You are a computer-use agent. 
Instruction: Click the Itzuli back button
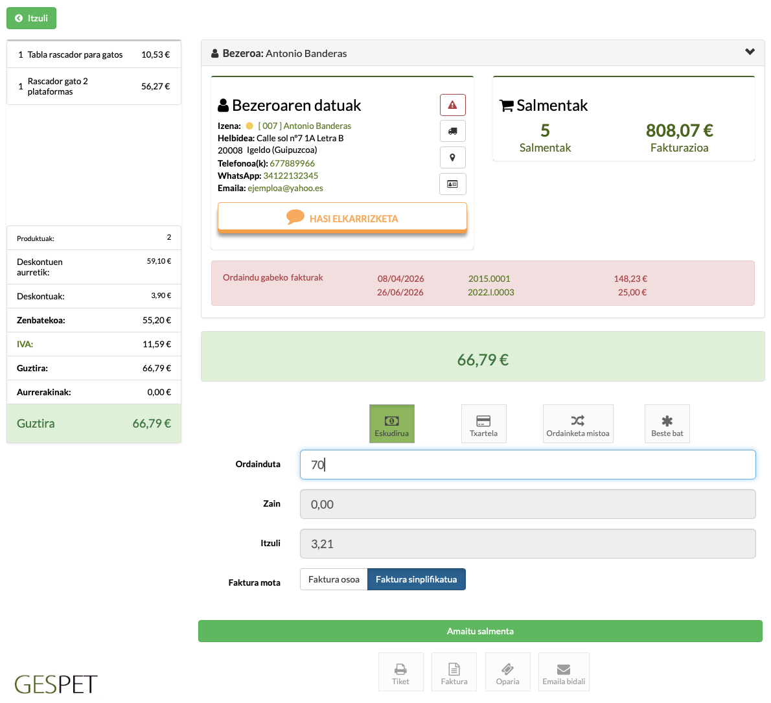click(x=32, y=18)
